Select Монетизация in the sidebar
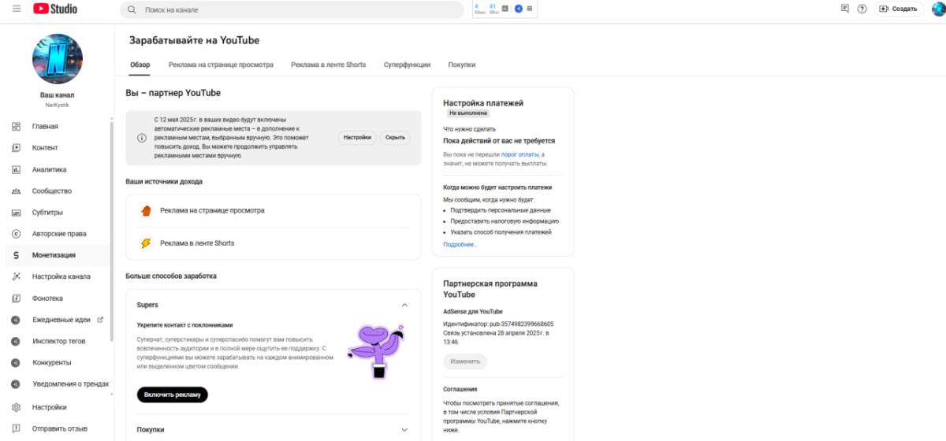946x441 pixels. 57,255
